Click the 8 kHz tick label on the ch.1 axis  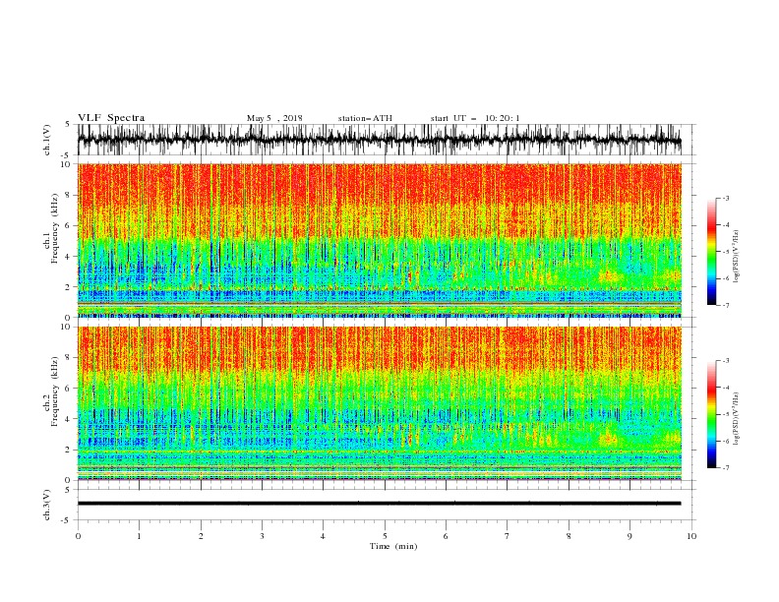(x=68, y=195)
